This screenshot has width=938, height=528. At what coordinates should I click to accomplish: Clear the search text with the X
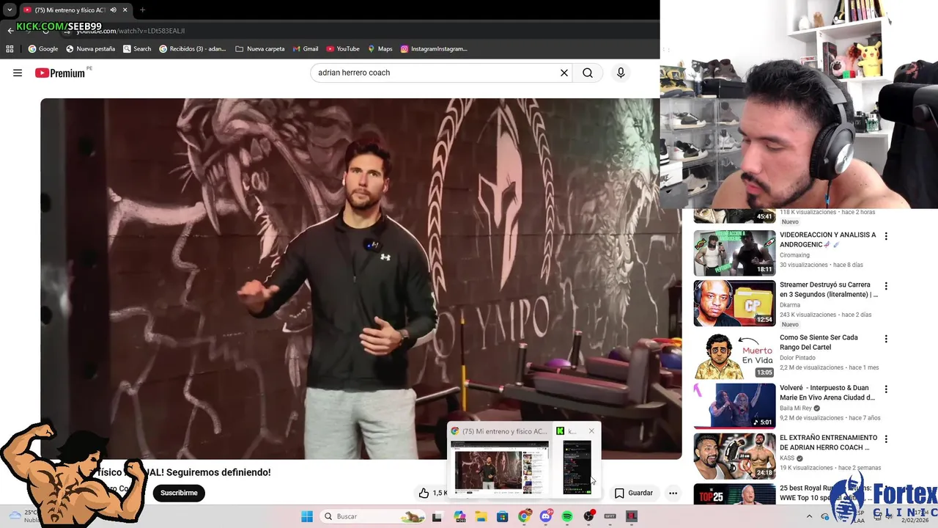(x=564, y=73)
